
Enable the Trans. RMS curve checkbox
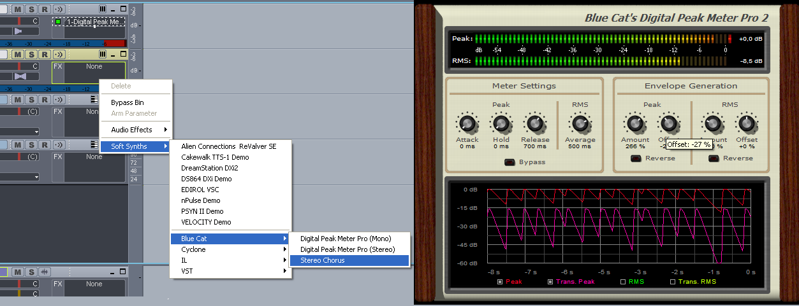pos(672,281)
